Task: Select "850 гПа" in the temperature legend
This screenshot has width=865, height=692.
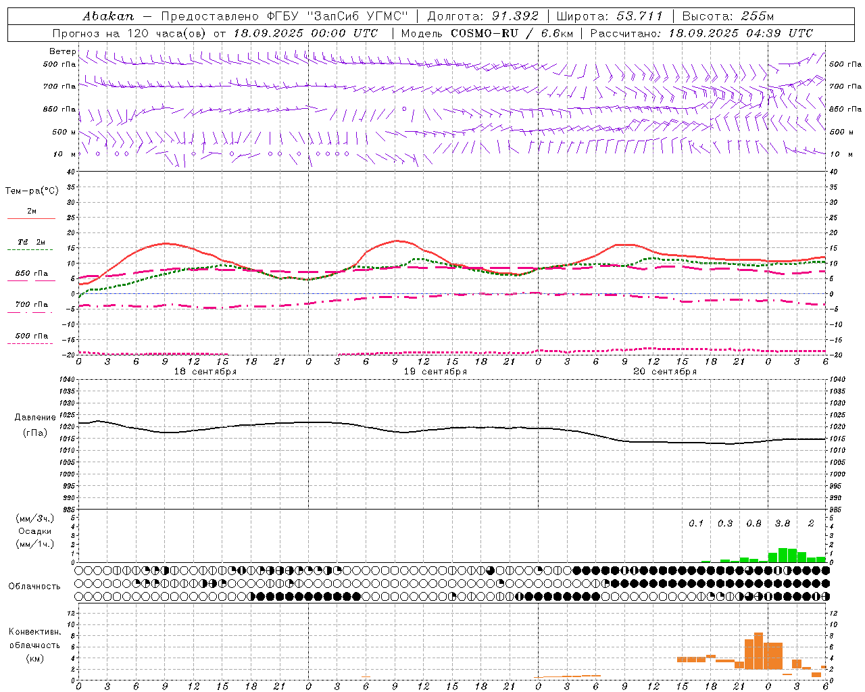Action: (x=32, y=274)
